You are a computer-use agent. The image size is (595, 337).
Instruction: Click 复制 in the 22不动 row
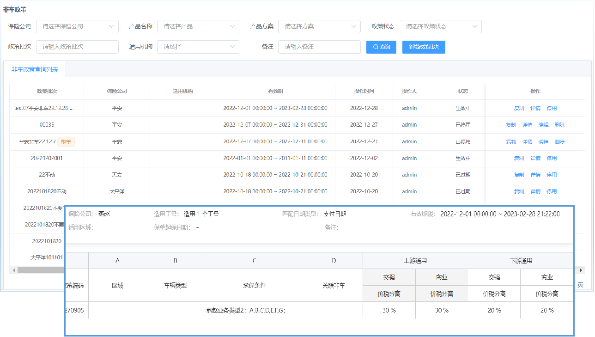519,175
